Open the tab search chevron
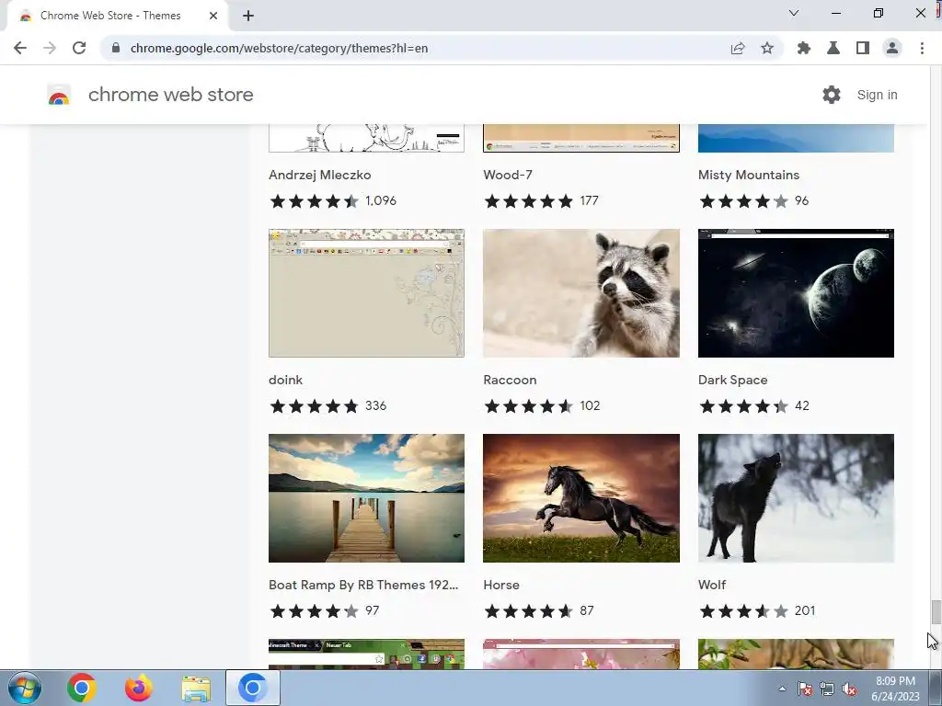 pyautogui.click(x=794, y=13)
